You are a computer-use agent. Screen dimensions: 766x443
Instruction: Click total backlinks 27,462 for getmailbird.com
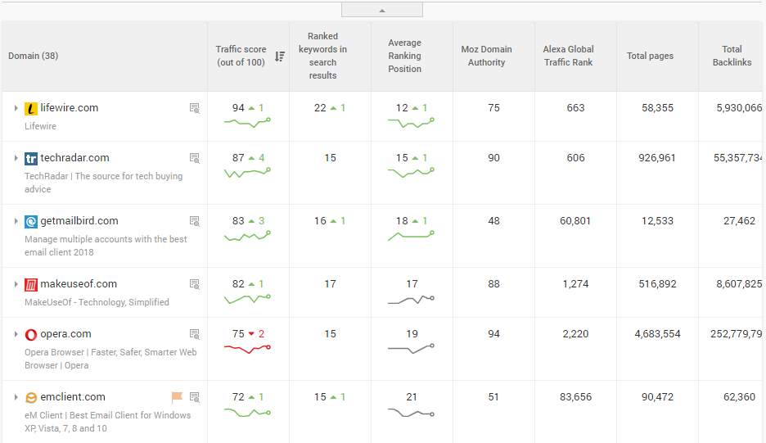(739, 221)
